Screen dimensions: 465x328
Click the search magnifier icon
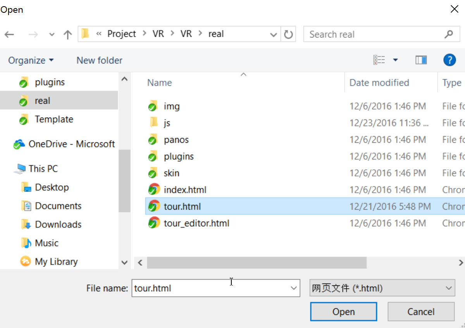click(449, 34)
